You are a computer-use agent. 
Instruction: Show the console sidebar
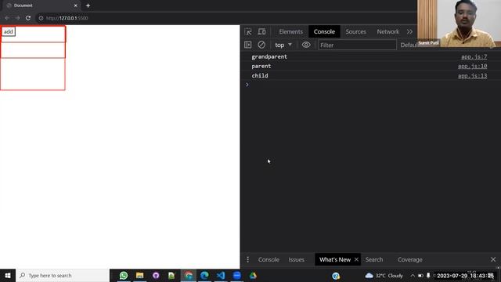pos(248,45)
